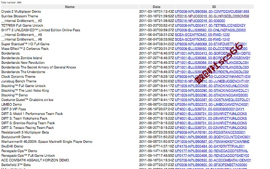Image resolution: width=270 pixels, height=169 pixels.
Task: Open the Texaco Racing Team Pack ID link
Action: coord(211,128)
